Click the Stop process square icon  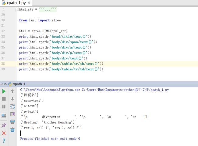tap(4, 99)
